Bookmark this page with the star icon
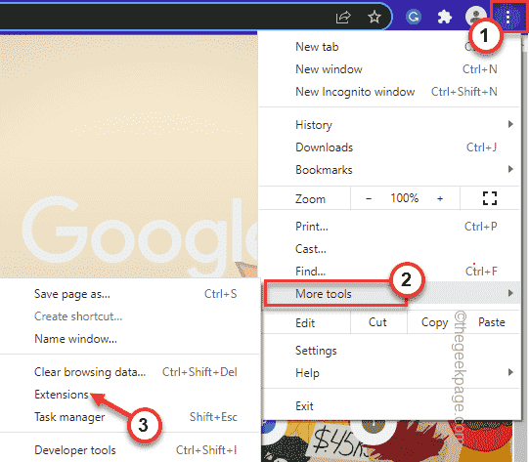Screen dimensions: 529x462 click(375, 17)
